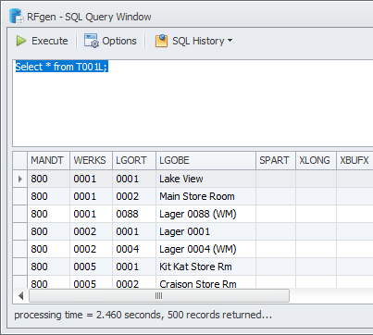
Task: Click the horizontal scrollbar thumb
Action: pos(159,296)
